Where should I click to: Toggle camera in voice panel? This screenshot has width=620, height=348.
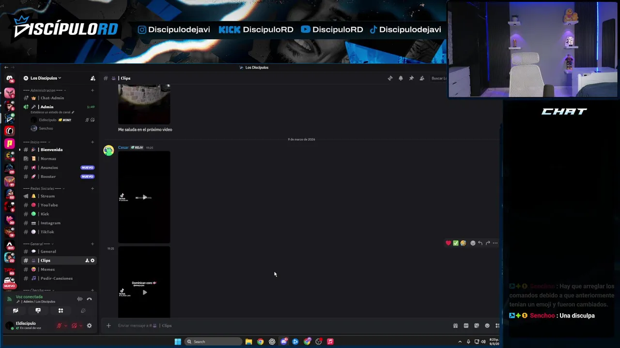point(15,311)
